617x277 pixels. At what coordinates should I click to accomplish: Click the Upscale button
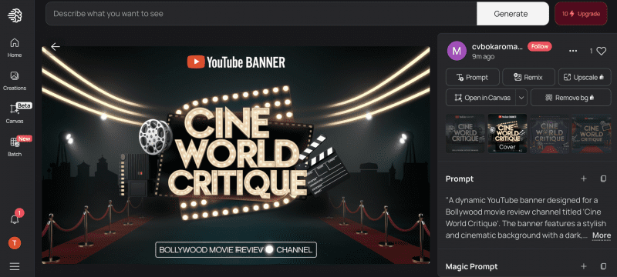click(x=584, y=77)
